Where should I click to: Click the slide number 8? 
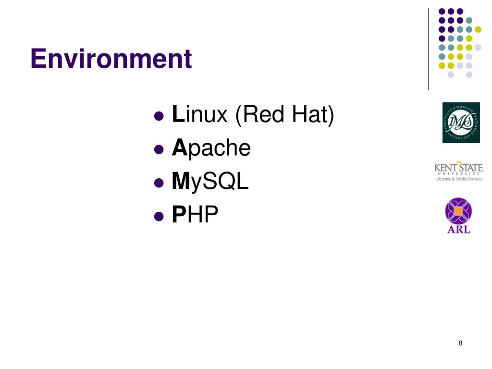460,343
